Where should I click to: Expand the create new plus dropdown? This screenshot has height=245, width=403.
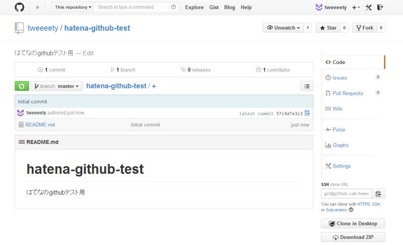[356, 8]
